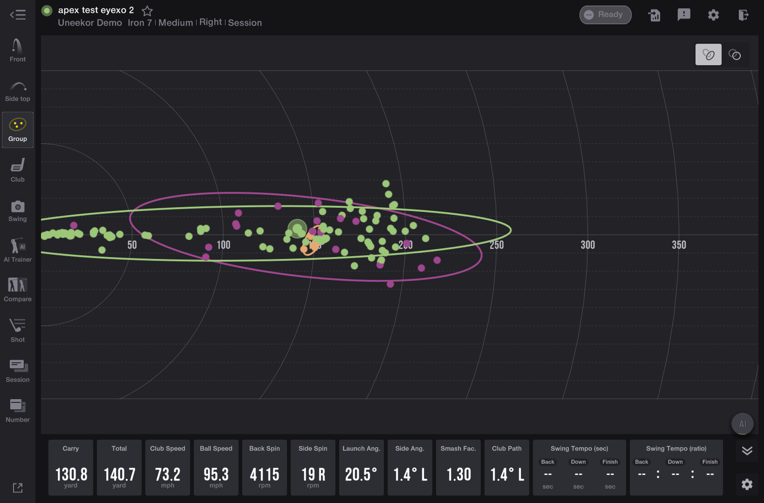Launch the AI Trainer
764x503 pixels.
coord(18,251)
